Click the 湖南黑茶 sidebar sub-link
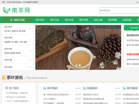 point(8,42)
